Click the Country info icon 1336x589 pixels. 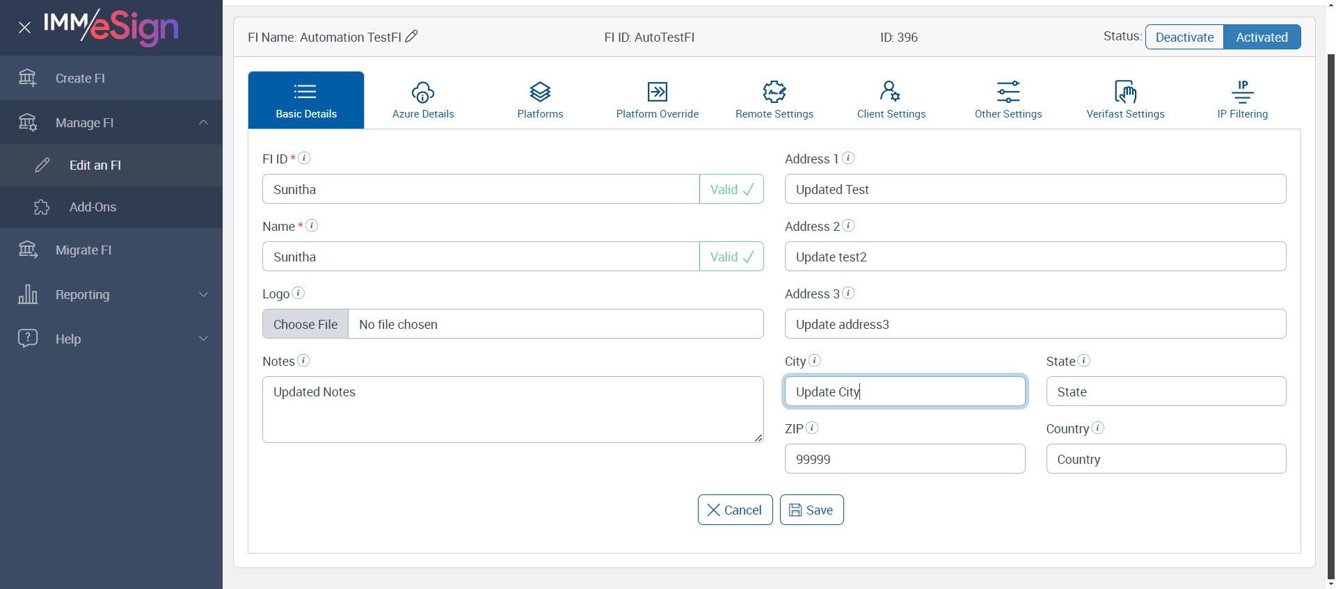click(1097, 428)
